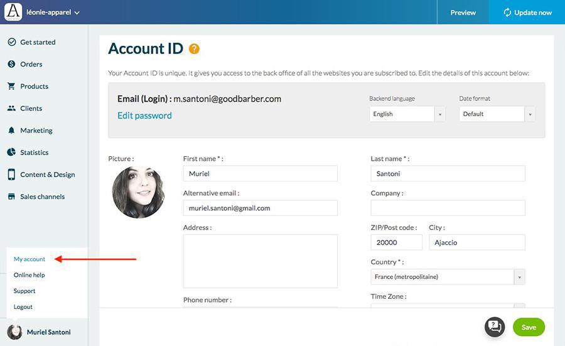Select the Marketing bell icon

[x=11, y=131]
